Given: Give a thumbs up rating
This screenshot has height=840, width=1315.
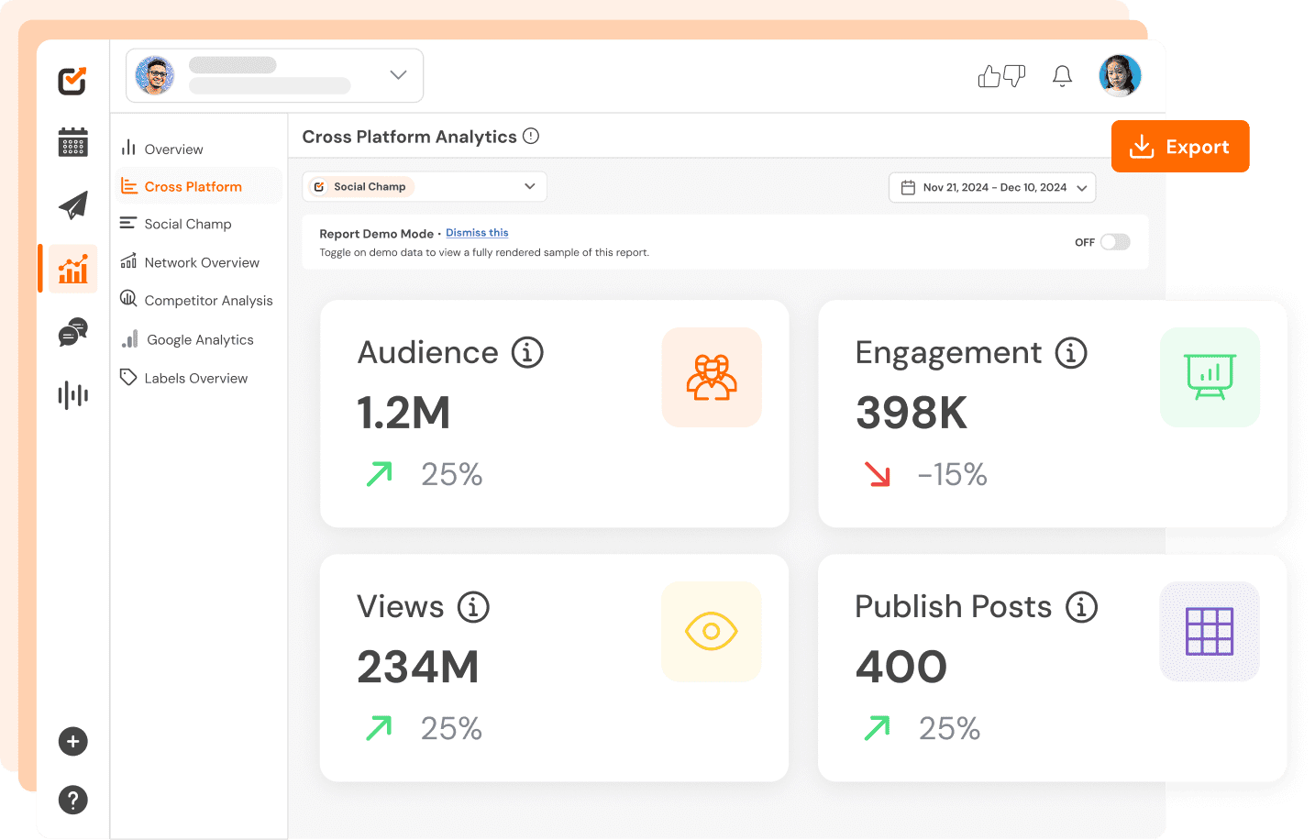Looking at the screenshot, I should [x=989, y=76].
